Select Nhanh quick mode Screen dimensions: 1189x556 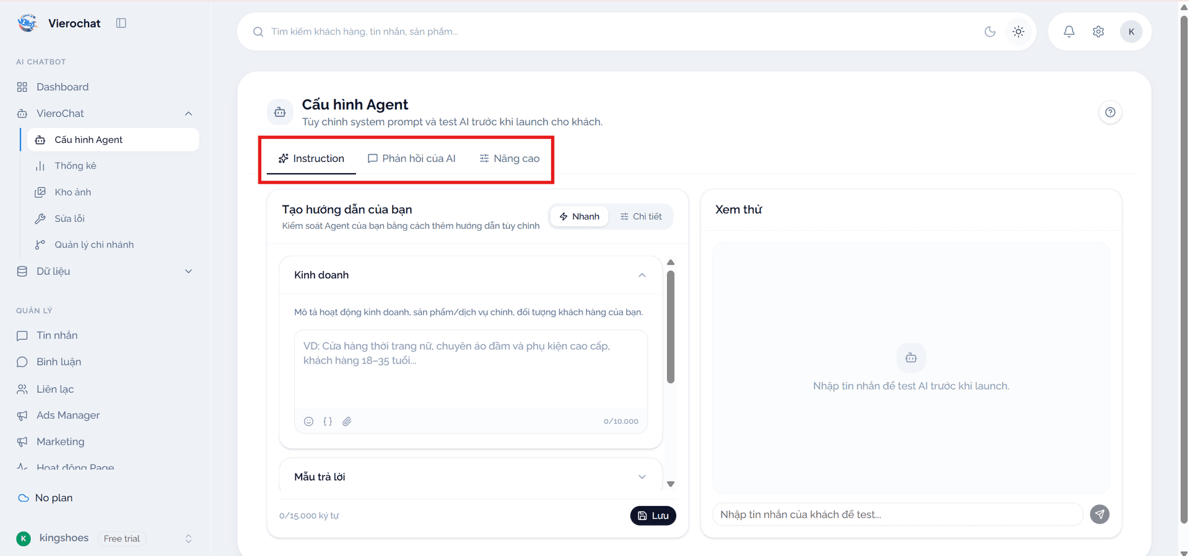coord(580,216)
